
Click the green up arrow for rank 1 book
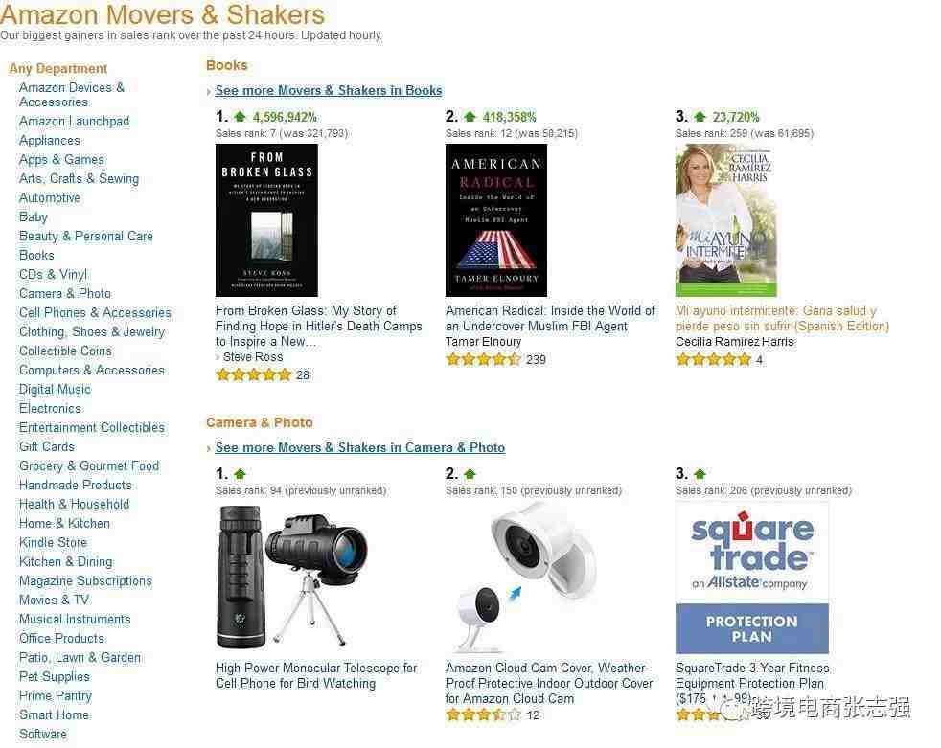(x=241, y=117)
